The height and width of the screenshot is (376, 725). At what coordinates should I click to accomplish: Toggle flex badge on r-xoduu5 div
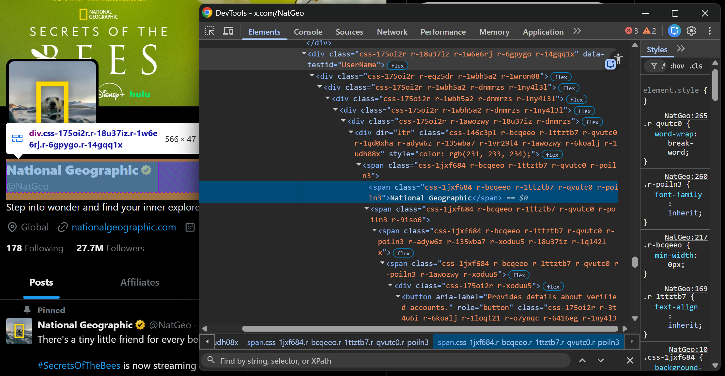(x=553, y=286)
